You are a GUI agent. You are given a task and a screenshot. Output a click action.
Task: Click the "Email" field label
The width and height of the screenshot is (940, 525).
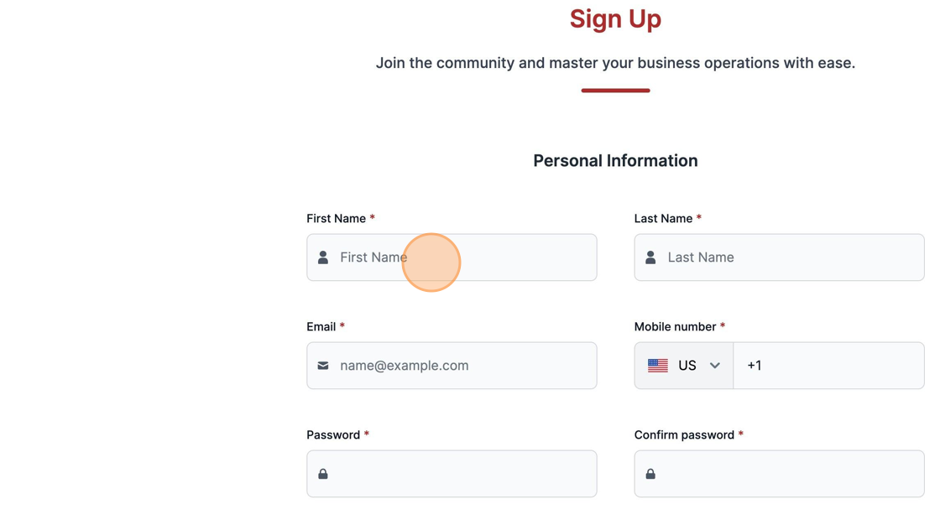(x=321, y=326)
